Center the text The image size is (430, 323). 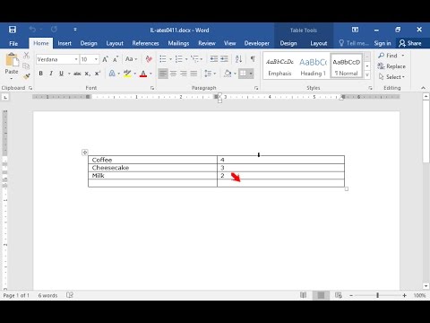[173, 74]
